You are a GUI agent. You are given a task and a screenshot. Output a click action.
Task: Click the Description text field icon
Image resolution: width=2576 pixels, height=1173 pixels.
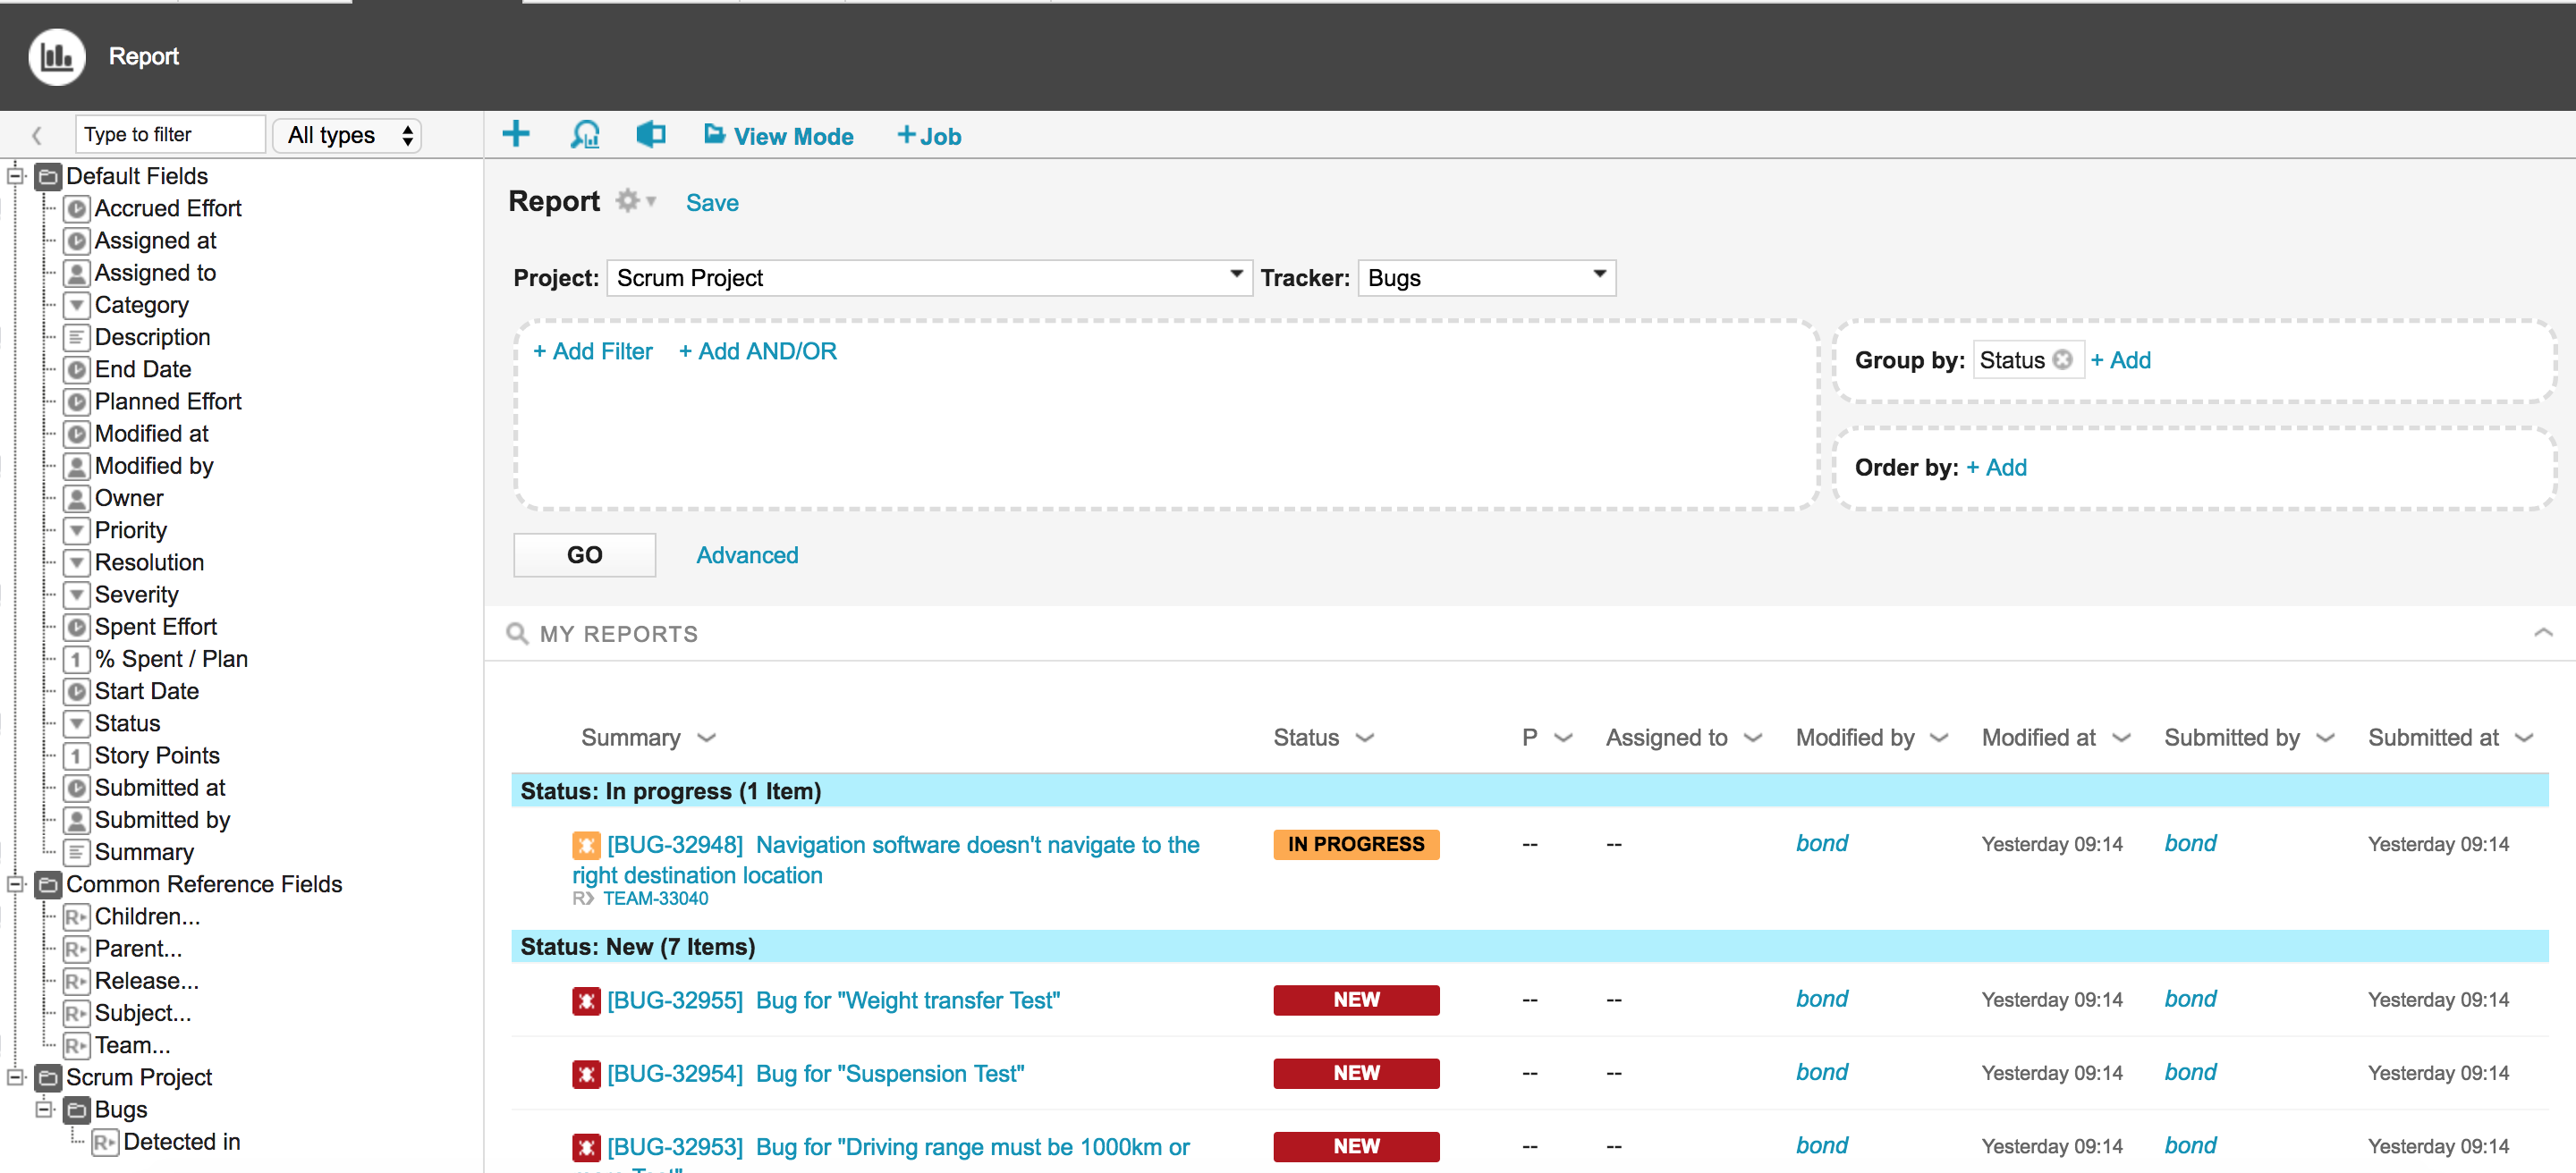[77, 338]
